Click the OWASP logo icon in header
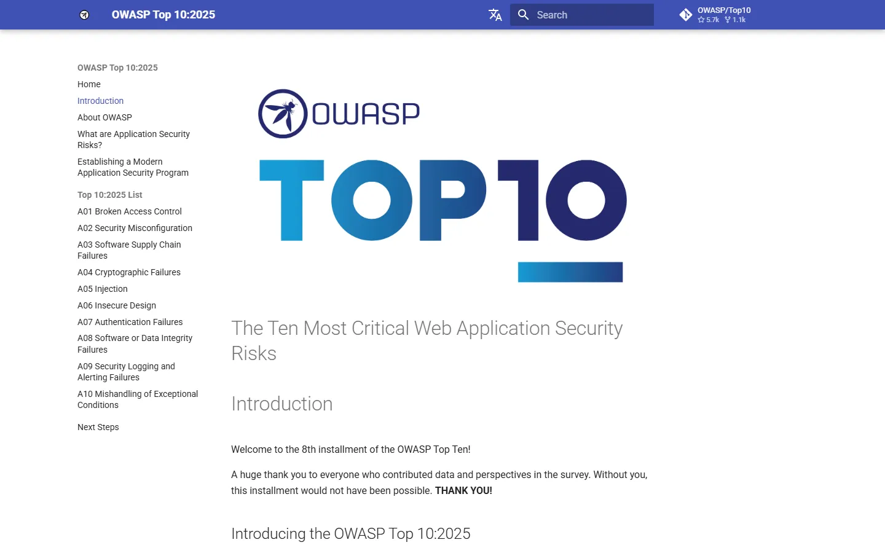 tap(84, 15)
